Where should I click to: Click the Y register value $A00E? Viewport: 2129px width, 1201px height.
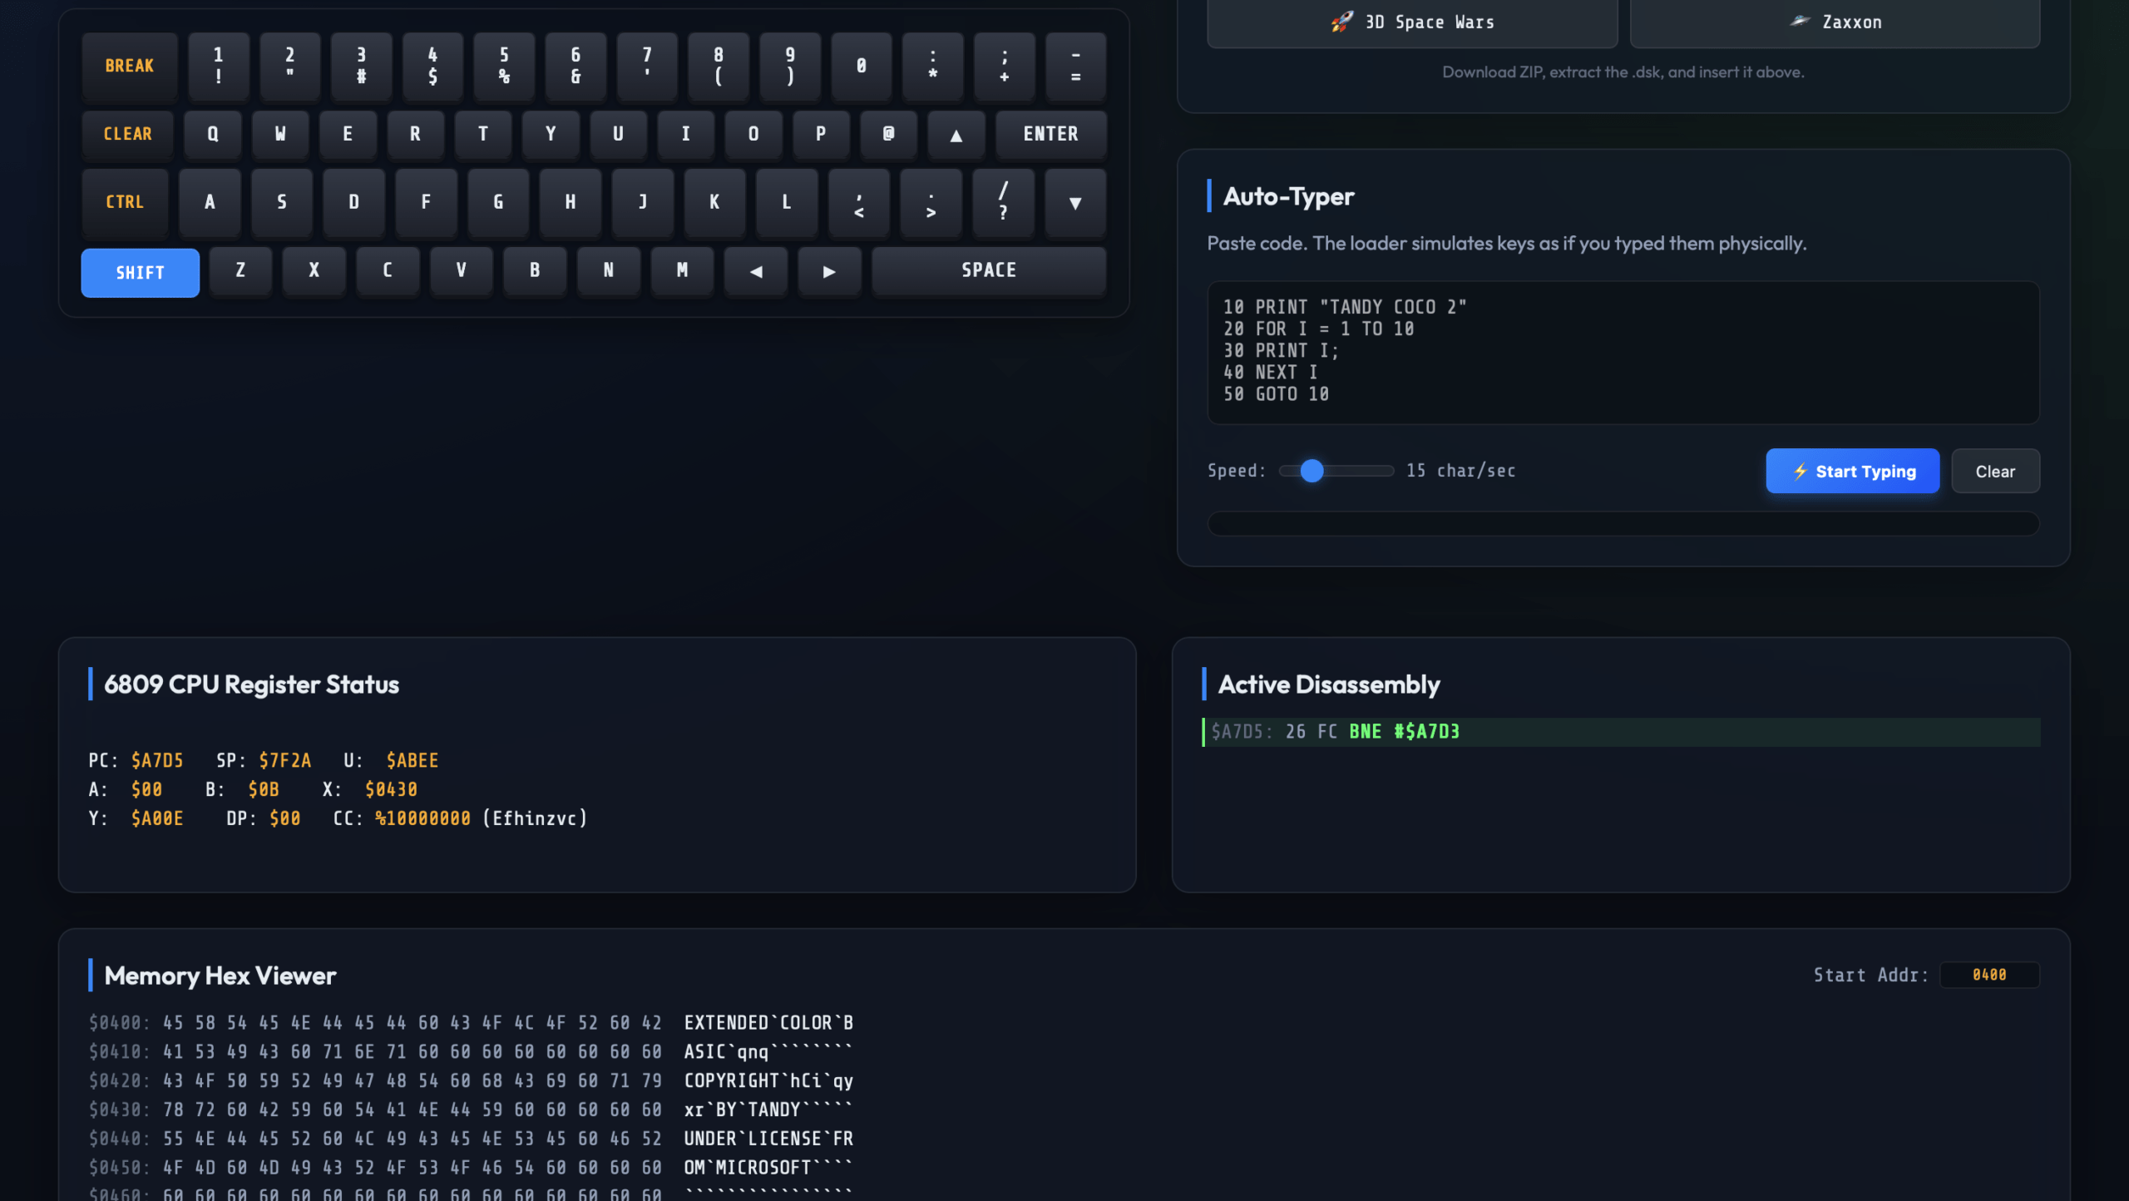(x=157, y=819)
